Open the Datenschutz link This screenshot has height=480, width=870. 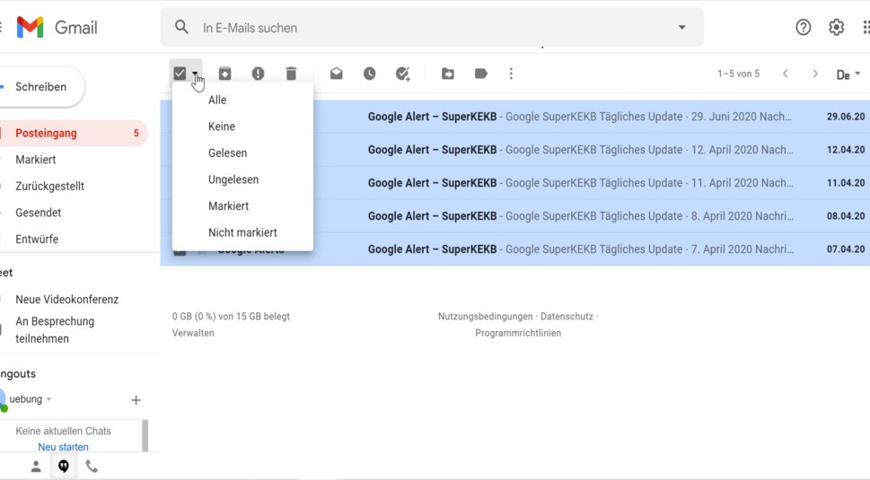567,317
